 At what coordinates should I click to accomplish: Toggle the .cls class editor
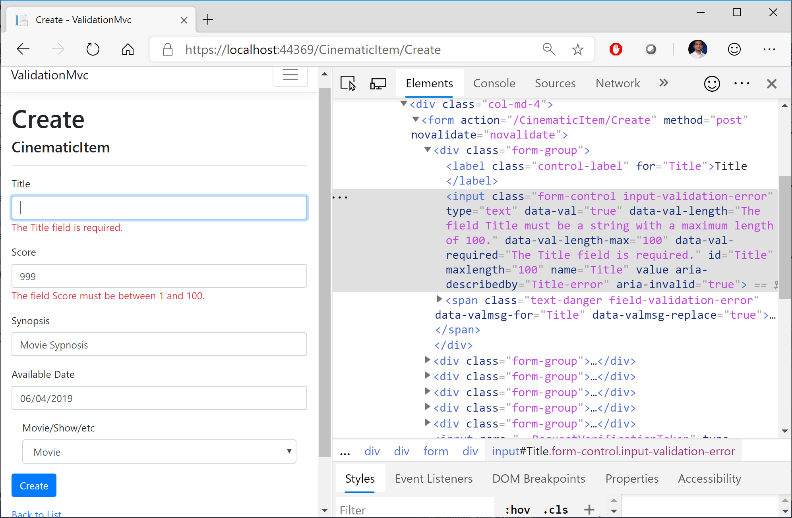point(555,509)
